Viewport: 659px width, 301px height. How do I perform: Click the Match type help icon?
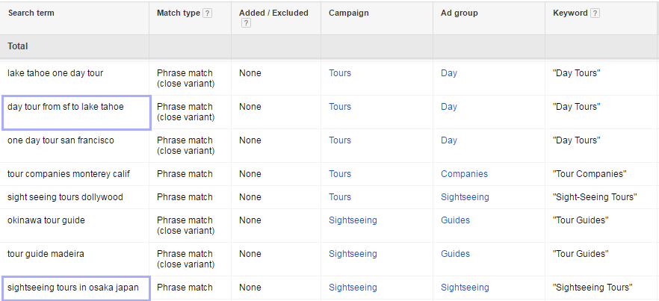207,13
